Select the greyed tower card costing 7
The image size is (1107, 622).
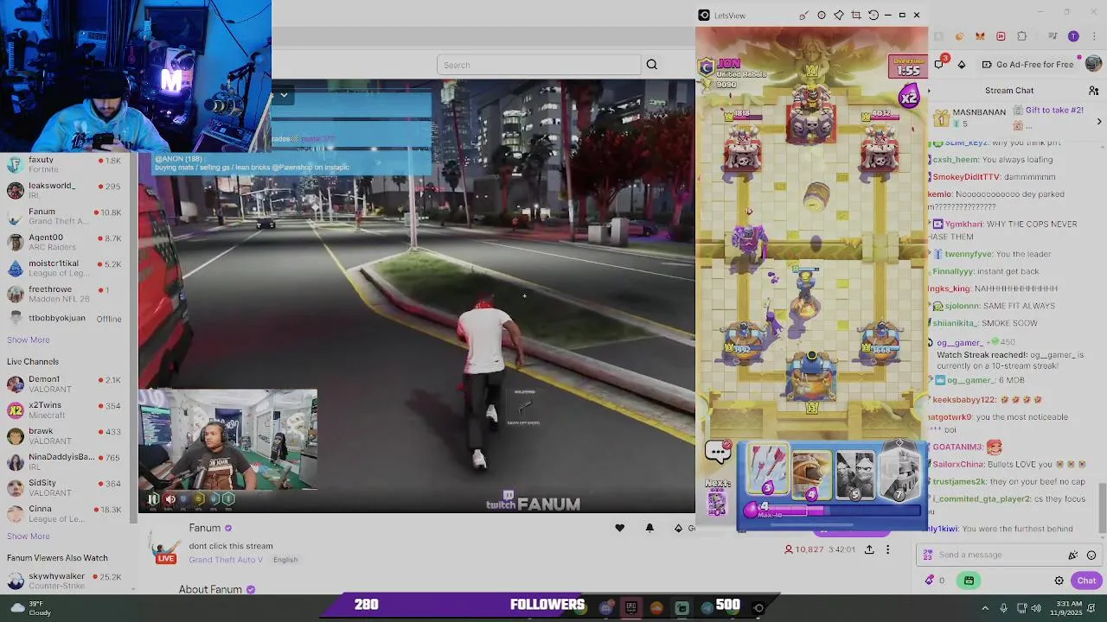pos(900,473)
